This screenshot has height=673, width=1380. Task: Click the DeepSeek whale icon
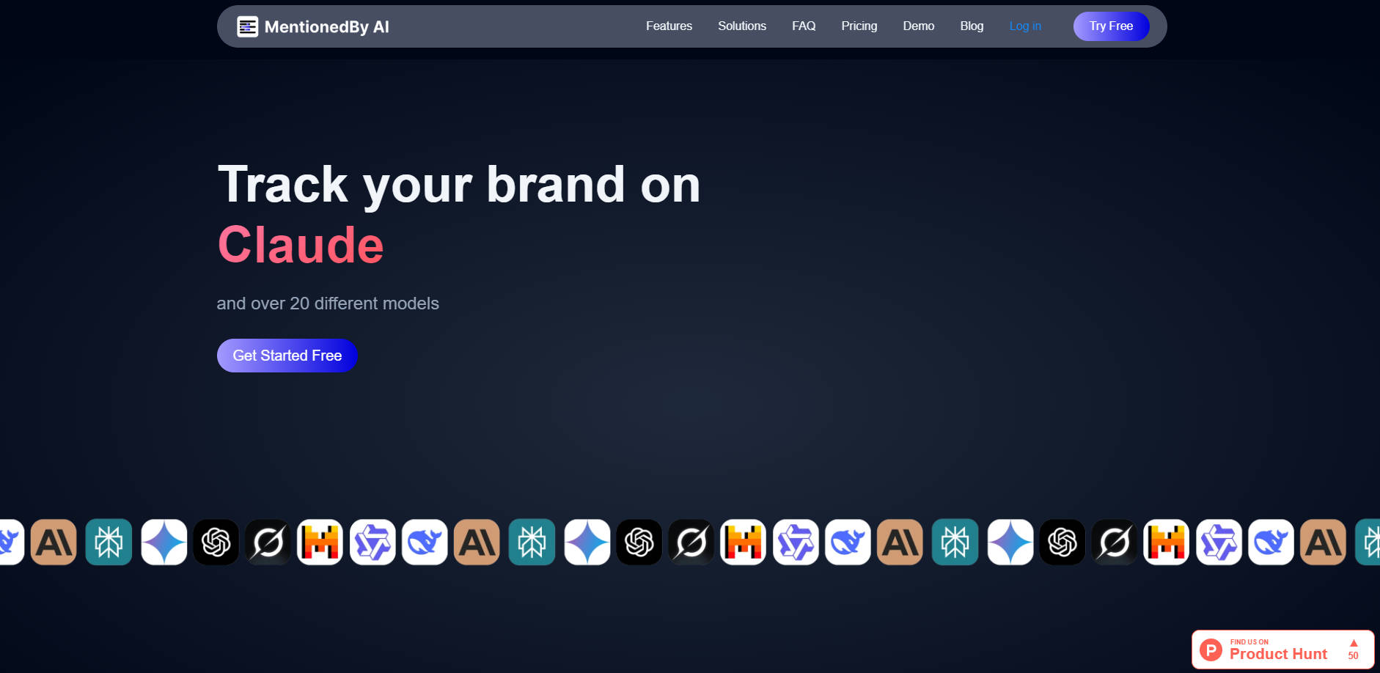(x=425, y=543)
